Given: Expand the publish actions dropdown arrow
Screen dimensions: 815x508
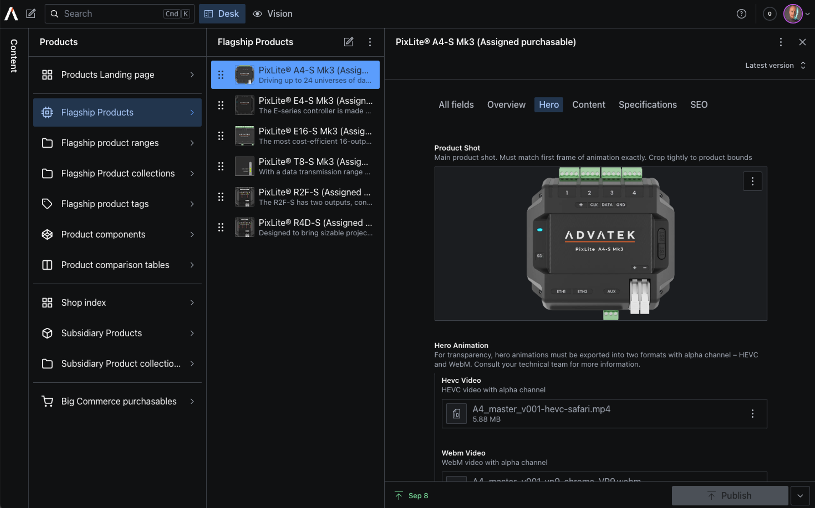Looking at the screenshot, I should (x=800, y=496).
